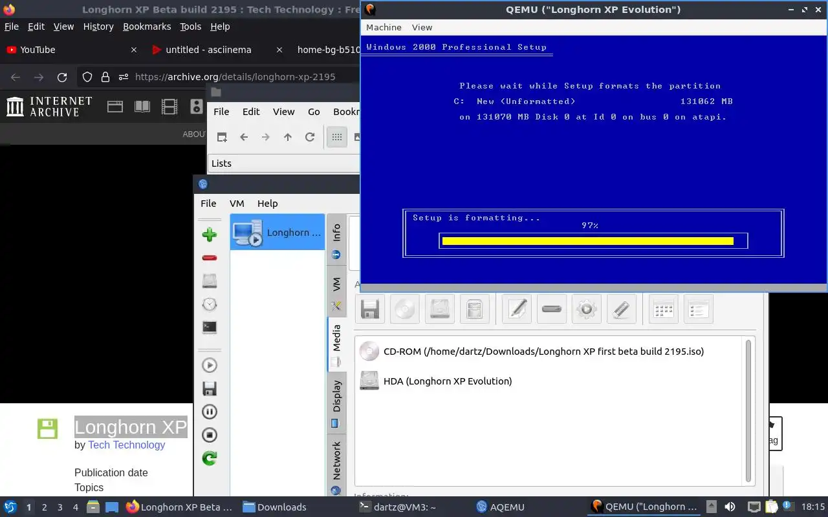Stop the VM with the stop icon
The width and height of the screenshot is (828, 517).
coord(209,435)
